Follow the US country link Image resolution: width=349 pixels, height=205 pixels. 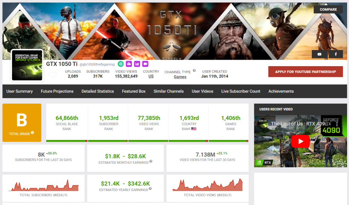point(151,77)
